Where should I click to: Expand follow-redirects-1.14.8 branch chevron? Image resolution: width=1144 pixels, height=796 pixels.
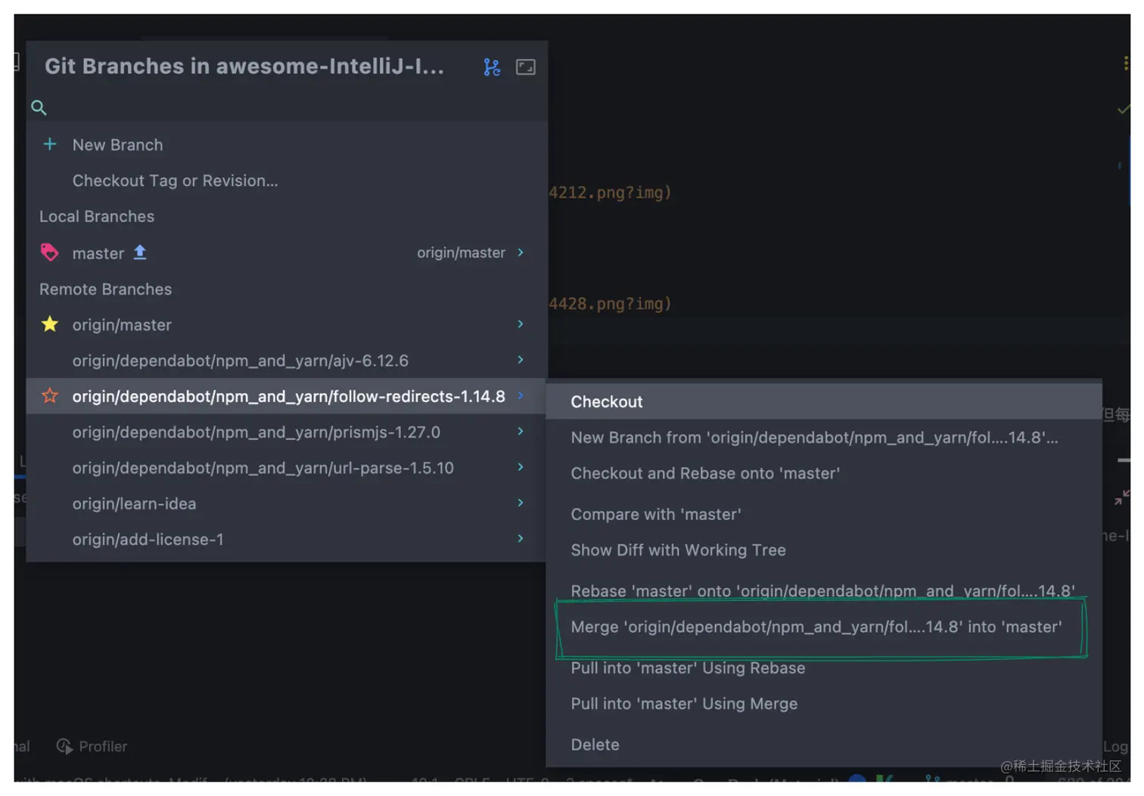521,395
